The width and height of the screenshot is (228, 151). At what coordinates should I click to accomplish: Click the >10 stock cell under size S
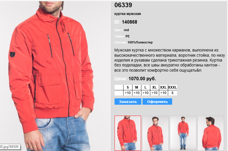[128, 93]
